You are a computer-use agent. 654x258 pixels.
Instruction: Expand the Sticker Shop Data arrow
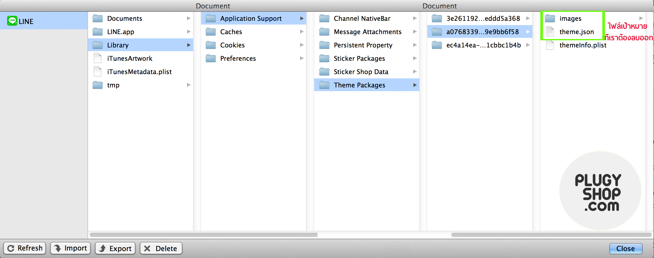tap(415, 72)
